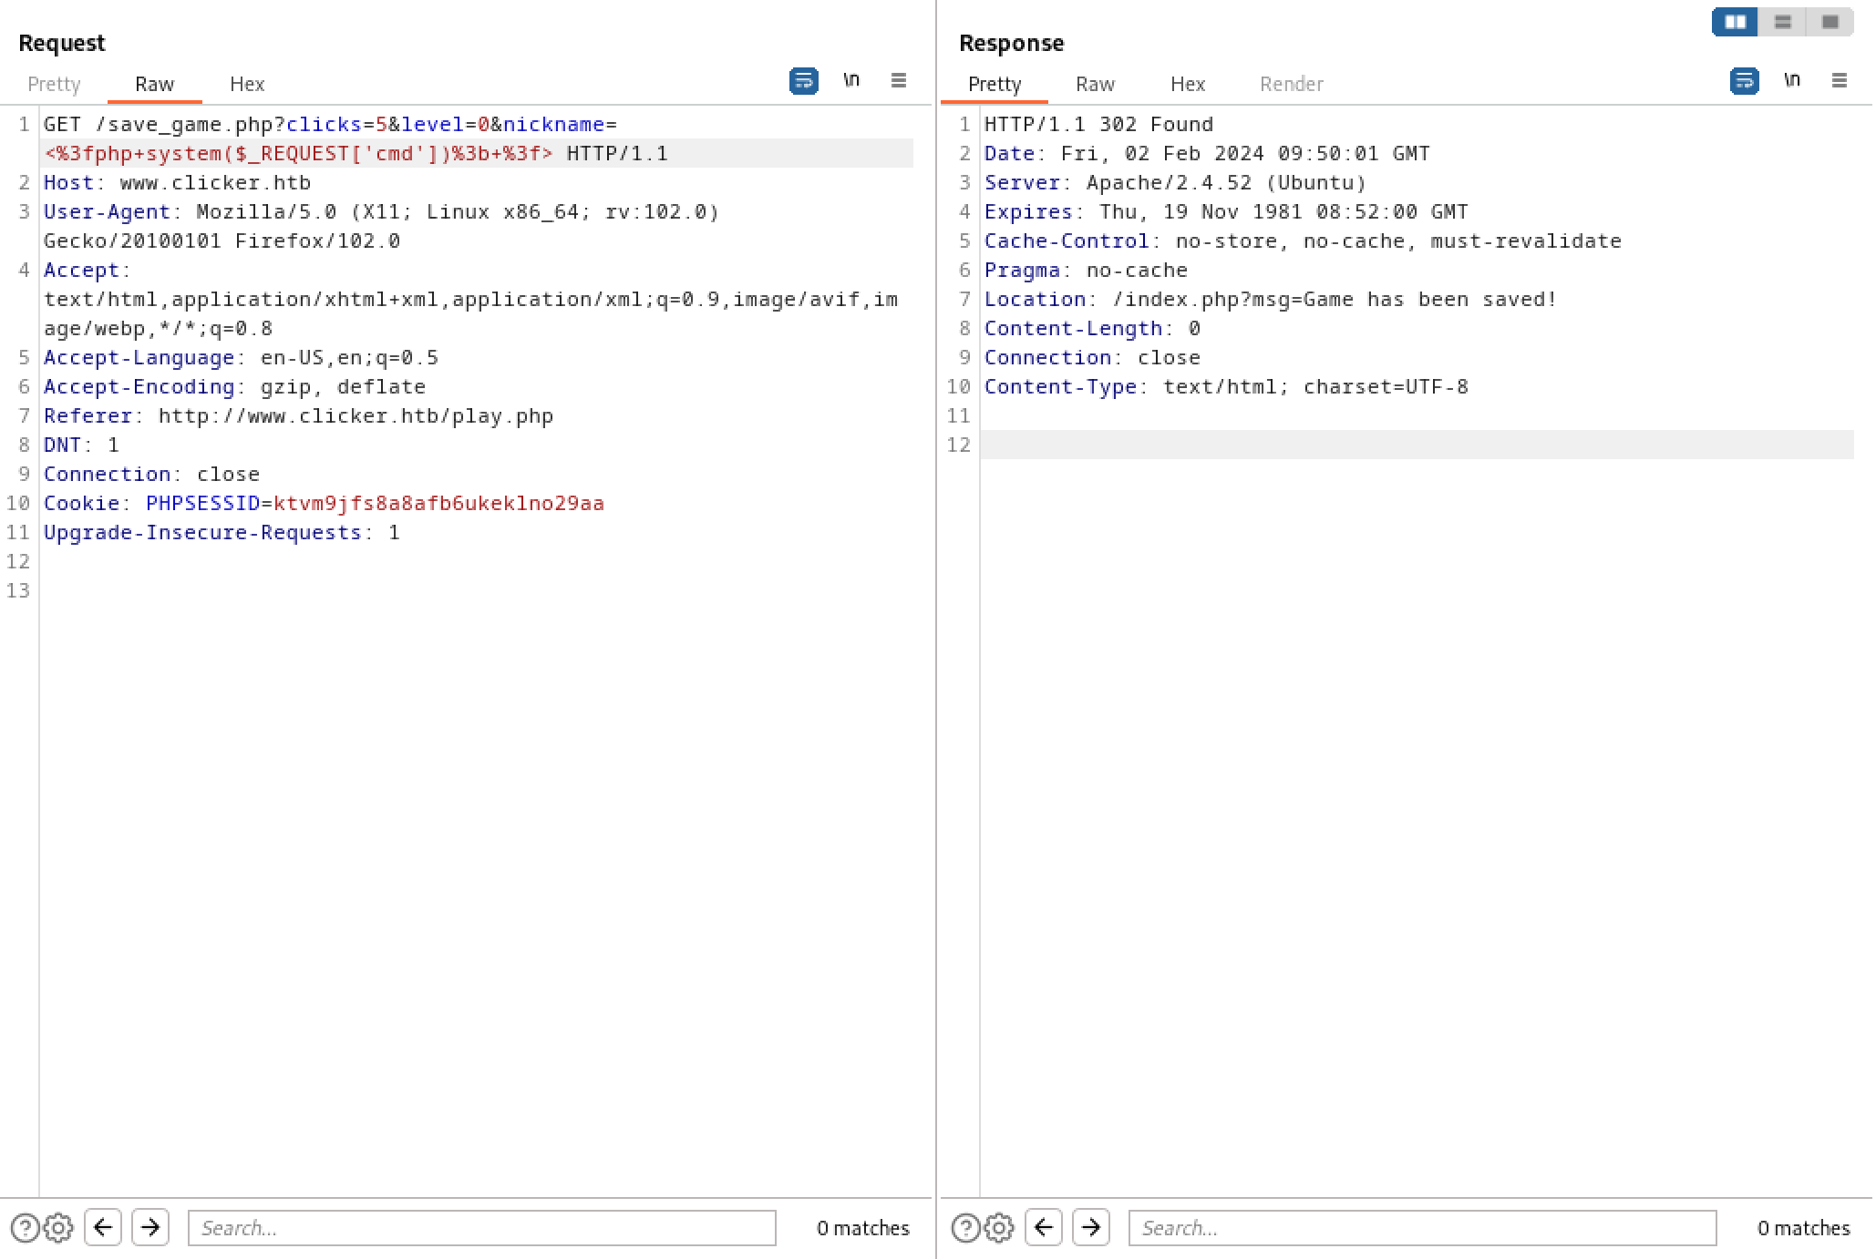Click the Expires header in response
Viewport: 1876px width, 1259px height.
pos(1226,211)
